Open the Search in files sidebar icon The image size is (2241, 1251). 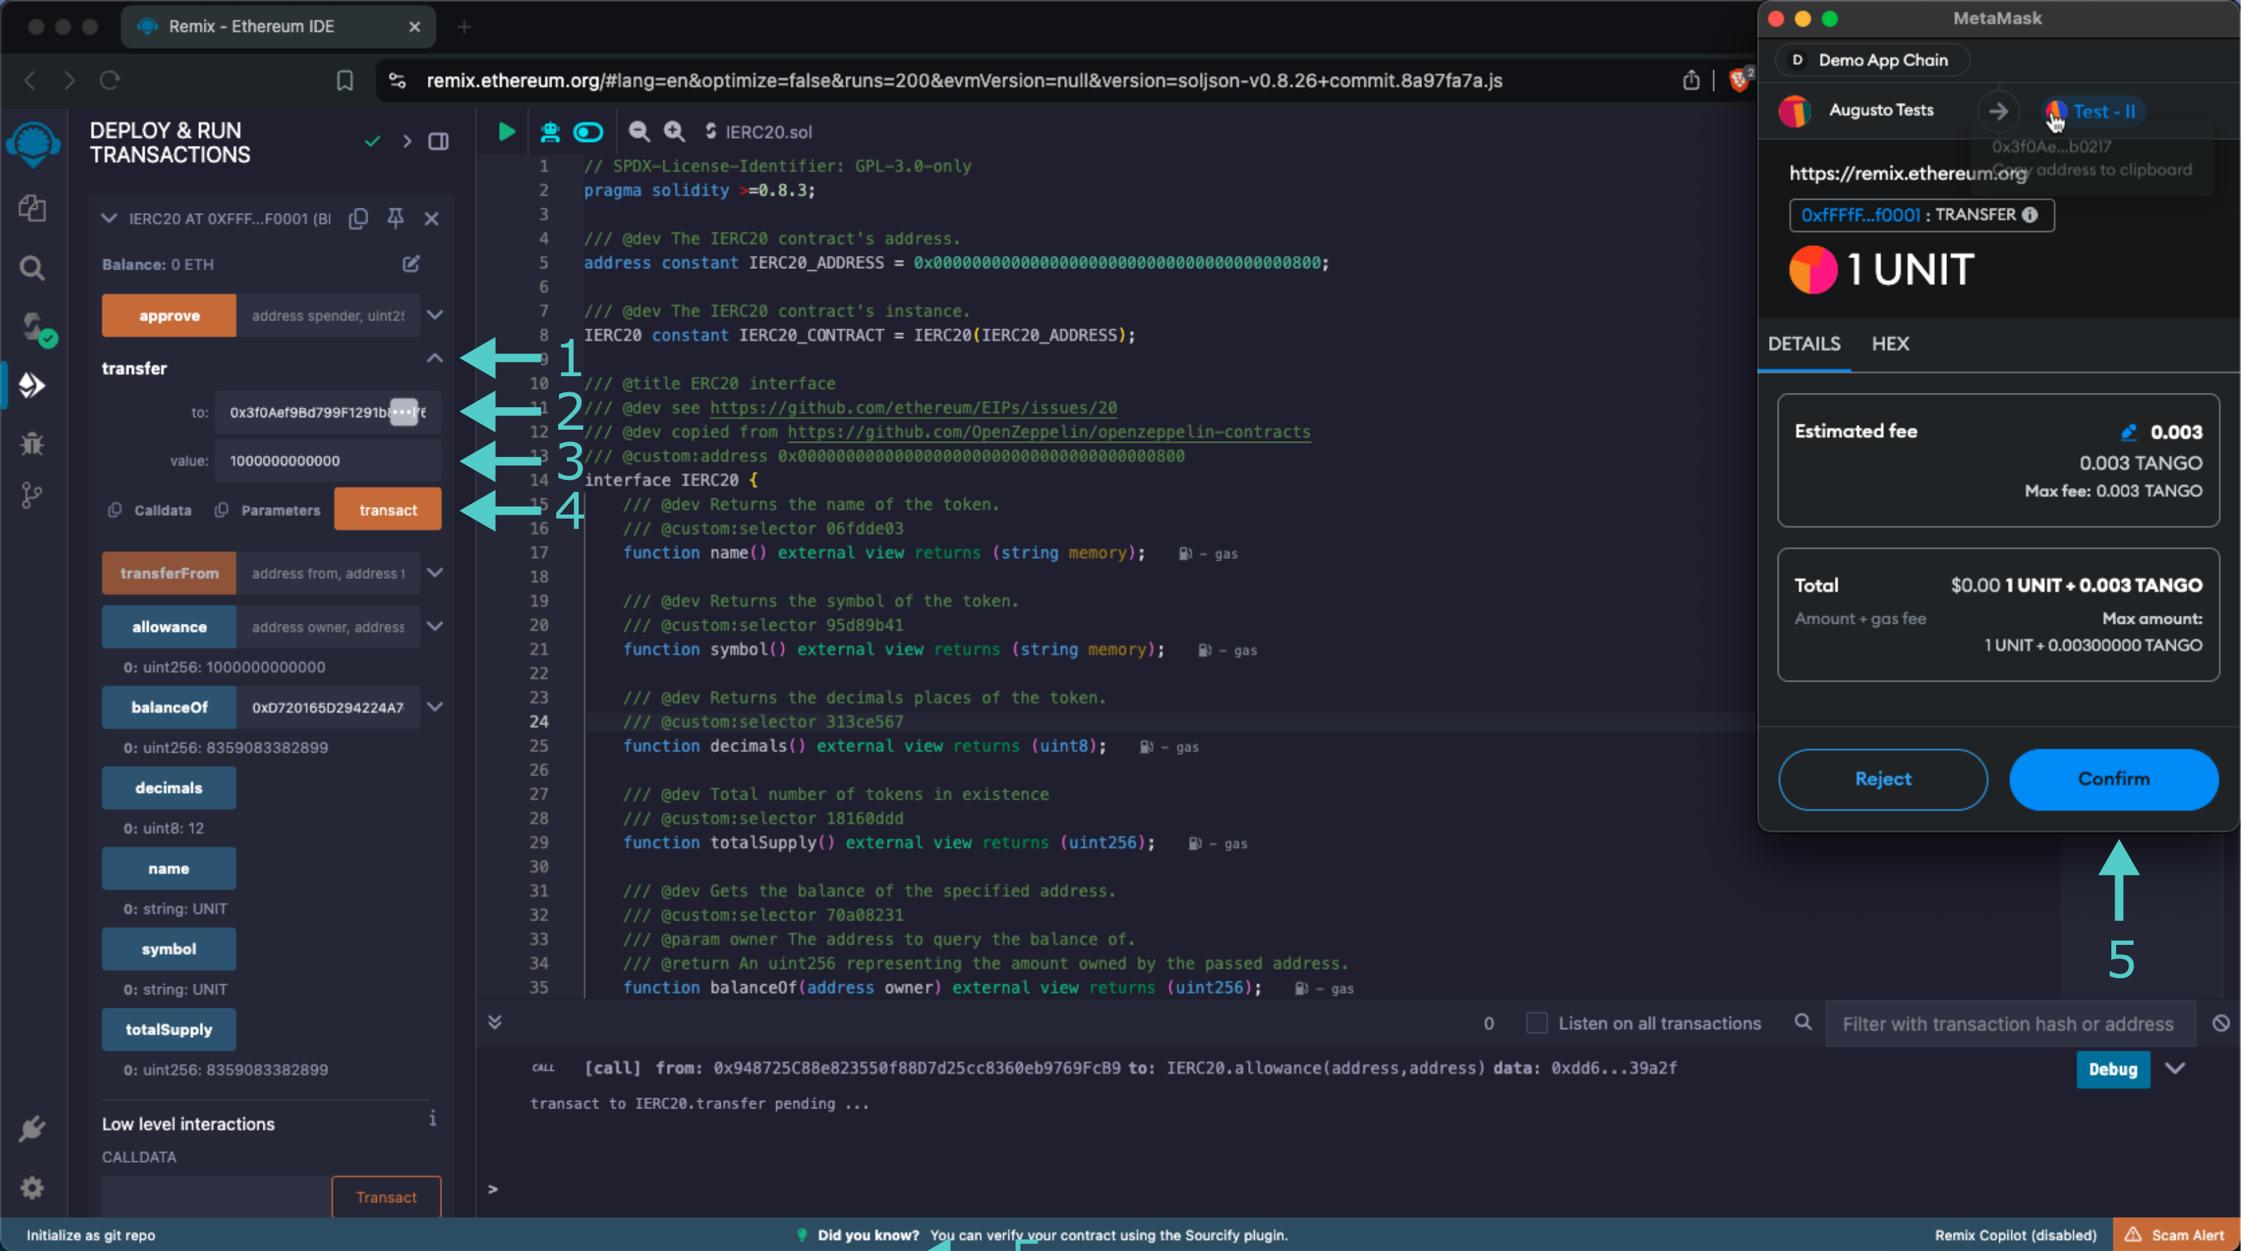coord(32,267)
